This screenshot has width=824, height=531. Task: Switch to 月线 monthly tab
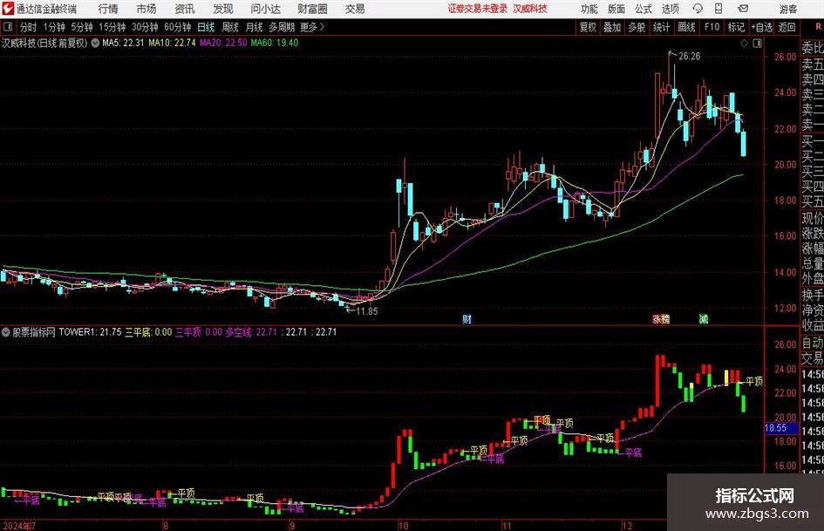click(x=254, y=27)
